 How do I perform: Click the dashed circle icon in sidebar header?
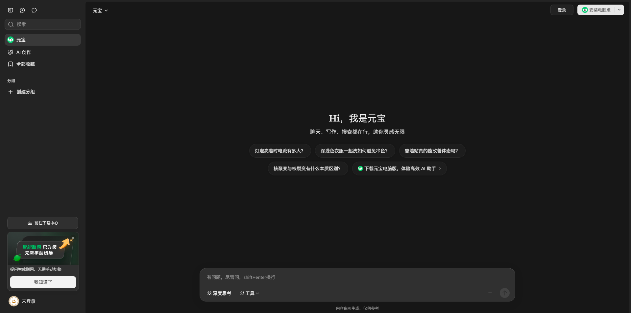click(34, 10)
